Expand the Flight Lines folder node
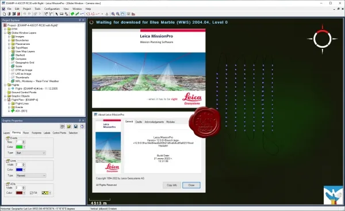 tap(9, 103)
